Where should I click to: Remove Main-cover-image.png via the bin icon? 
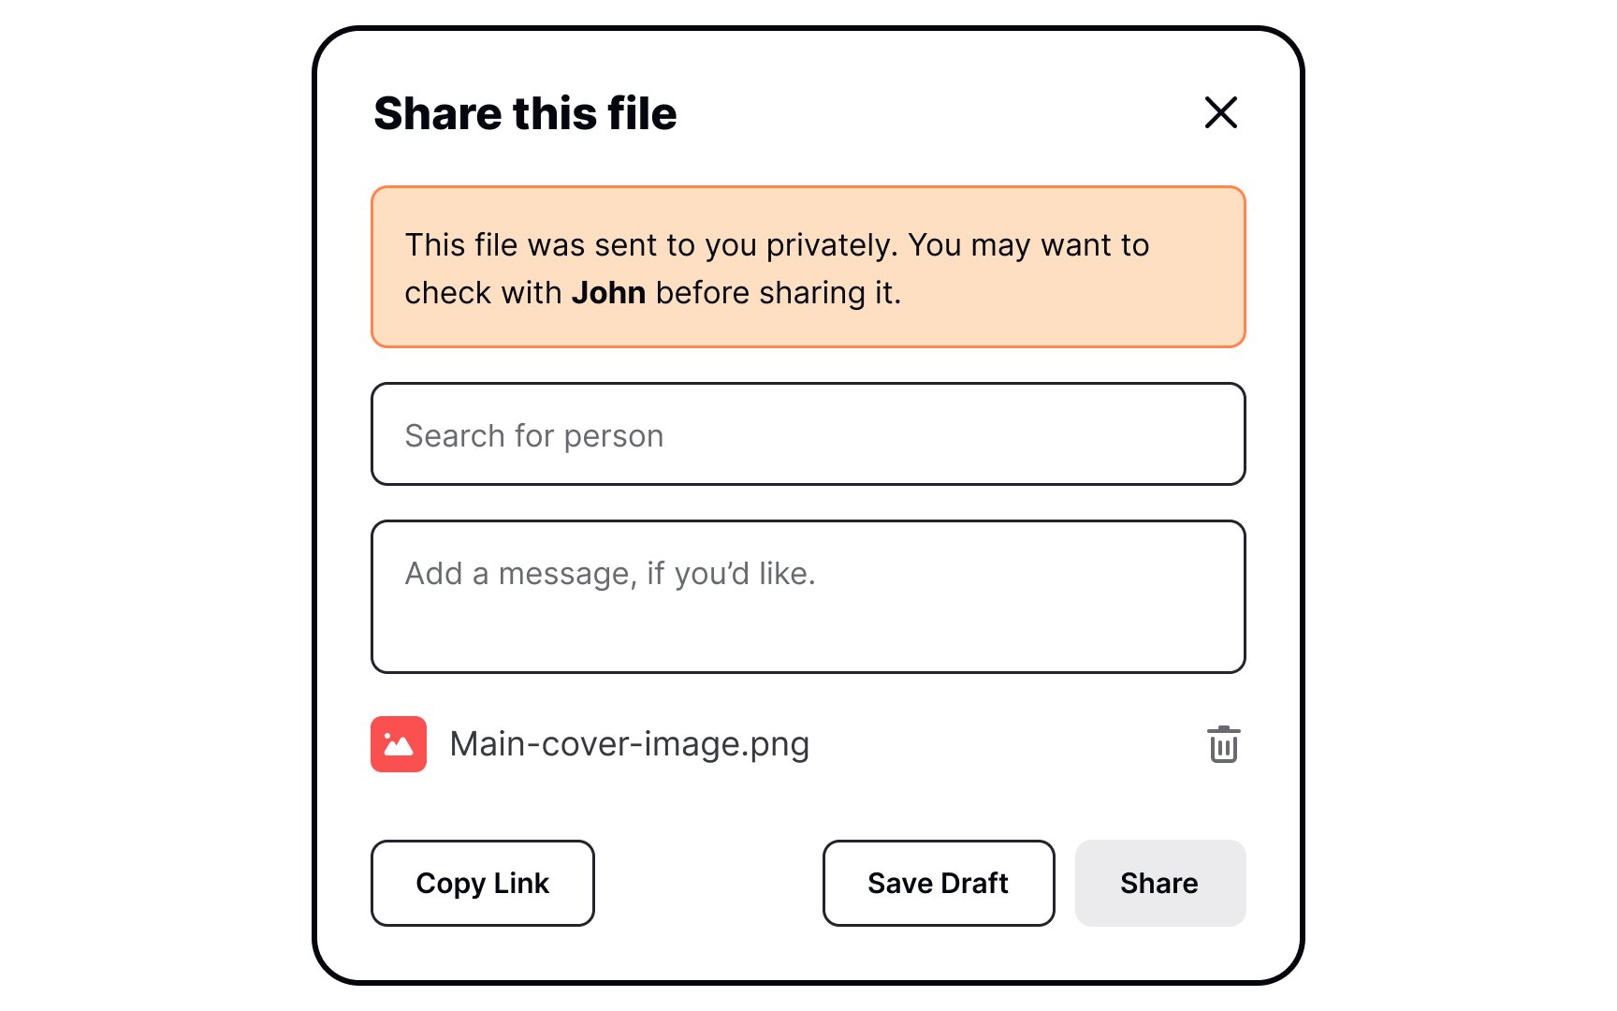(x=1223, y=744)
